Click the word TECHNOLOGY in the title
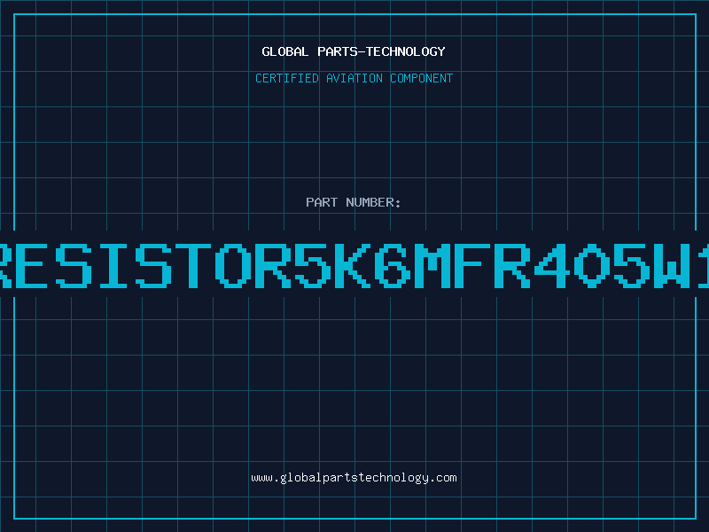 (406, 51)
